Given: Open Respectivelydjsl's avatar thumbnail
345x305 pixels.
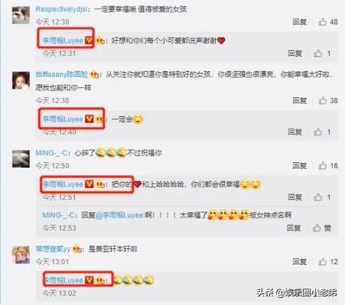Looking at the screenshot, I should (21, 15).
